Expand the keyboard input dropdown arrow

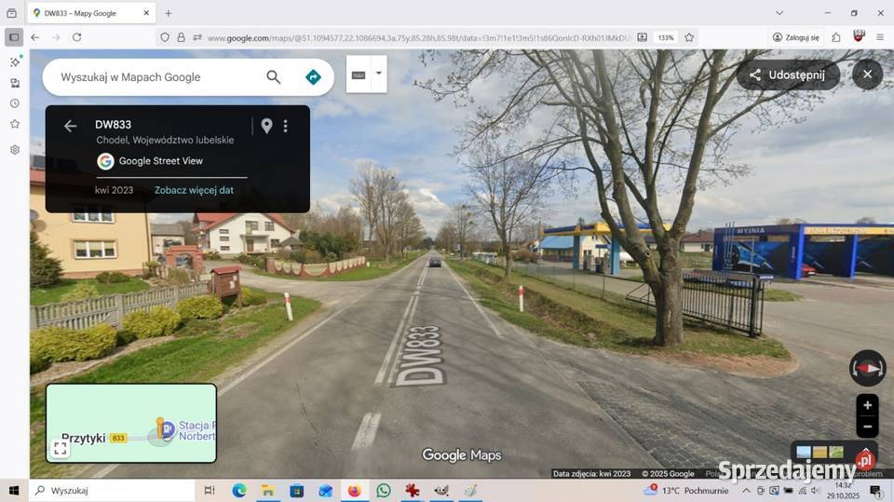(x=379, y=74)
